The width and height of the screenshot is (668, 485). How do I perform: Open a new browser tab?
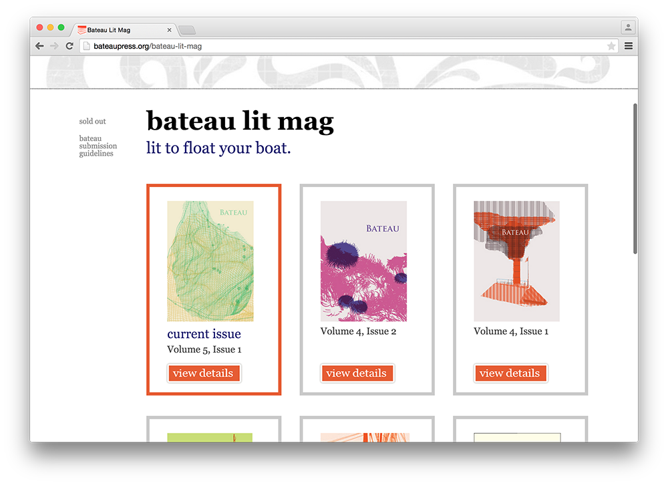(187, 30)
